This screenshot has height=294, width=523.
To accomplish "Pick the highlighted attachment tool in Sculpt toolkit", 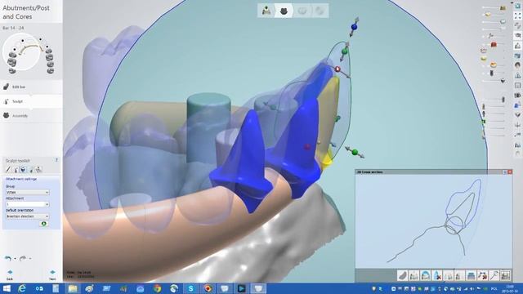I will pyautogui.click(x=23, y=169).
